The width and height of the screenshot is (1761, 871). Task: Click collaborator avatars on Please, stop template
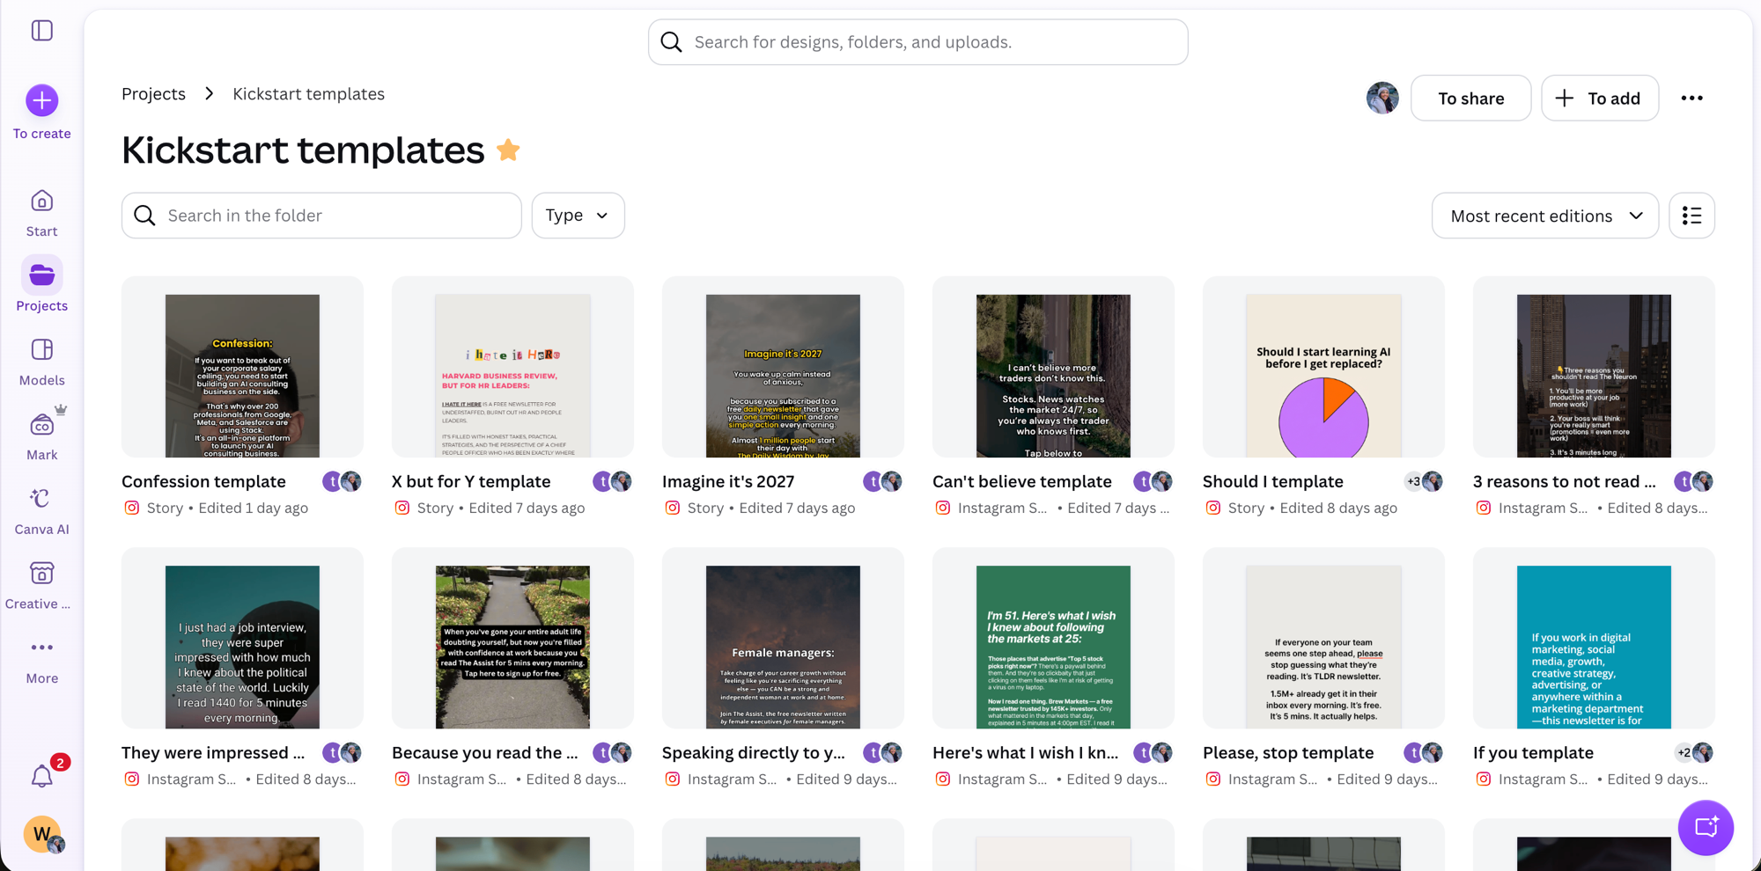pyautogui.click(x=1423, y=752)
